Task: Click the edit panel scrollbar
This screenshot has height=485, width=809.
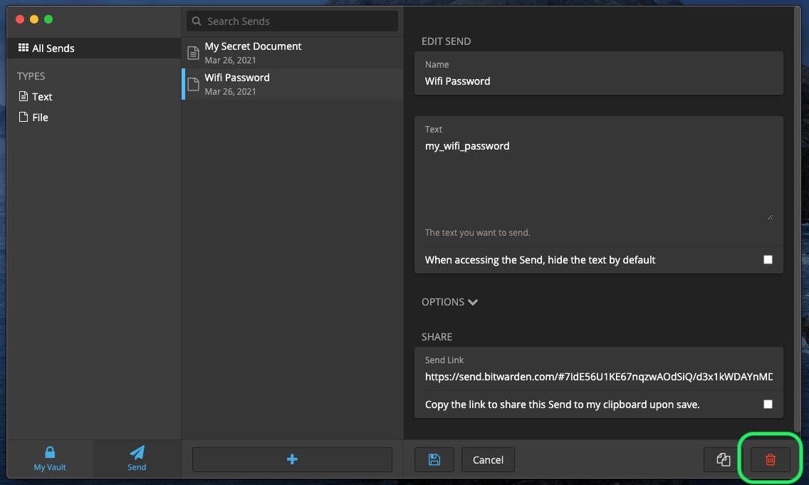Action: pyautogui.click(x=798, y=219)
